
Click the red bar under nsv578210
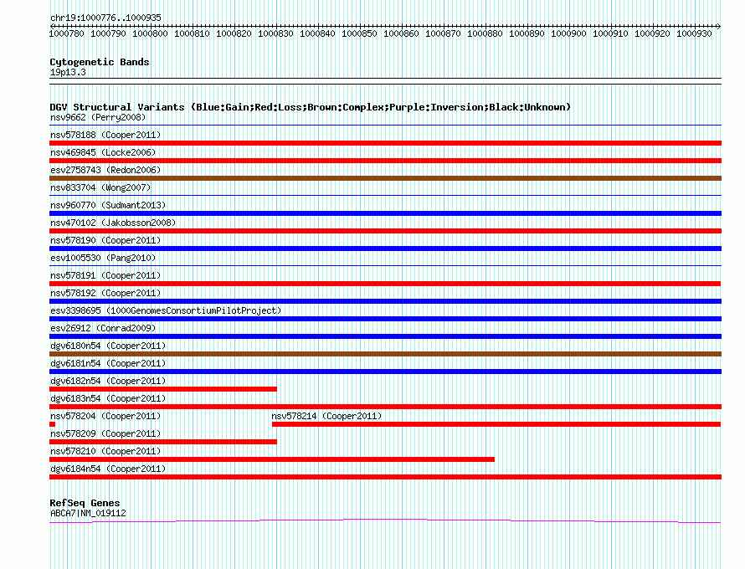coord(272,459)
